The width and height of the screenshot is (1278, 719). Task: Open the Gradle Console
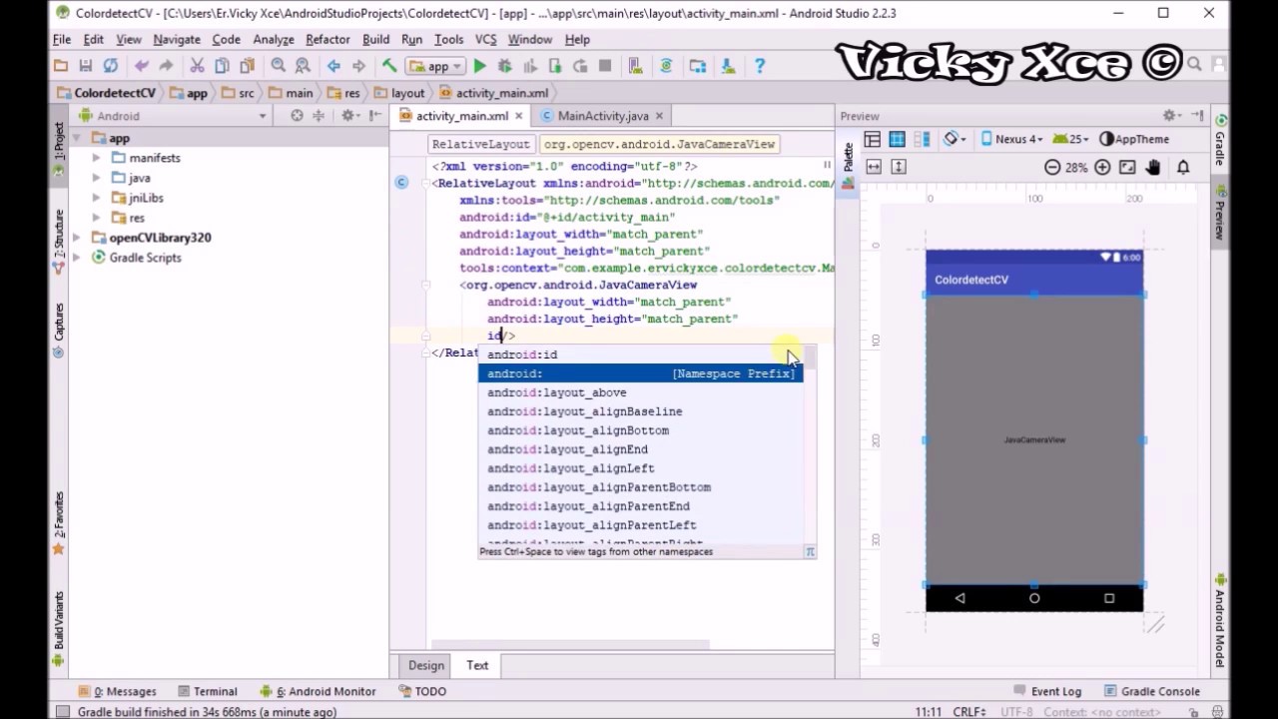1151,691
